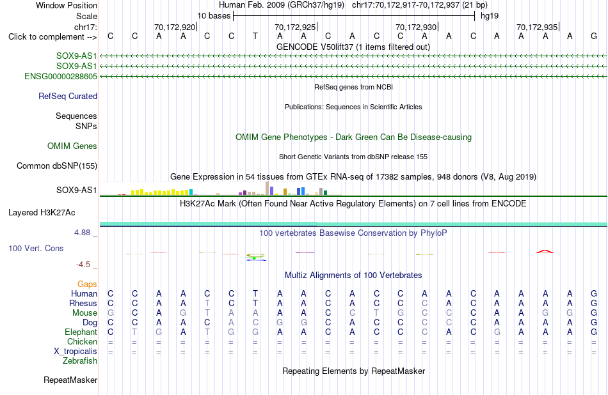
Task: Click the yellow bars in GTEx expression chart
Action: tap(160, 192)
